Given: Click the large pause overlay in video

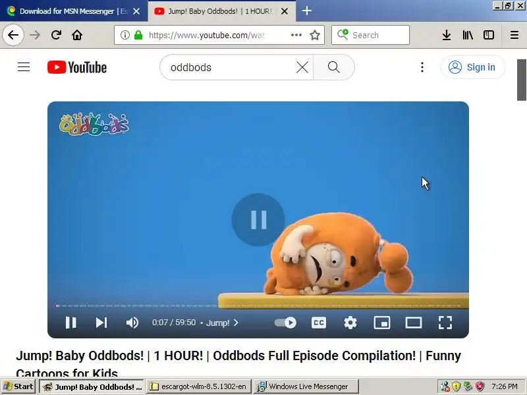Looking at the screenshot, I should (x=258, y=220).
